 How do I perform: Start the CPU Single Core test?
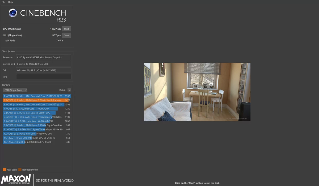66,35
